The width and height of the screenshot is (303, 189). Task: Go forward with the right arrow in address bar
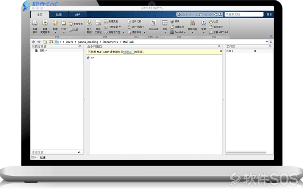(x=39, y=42)
